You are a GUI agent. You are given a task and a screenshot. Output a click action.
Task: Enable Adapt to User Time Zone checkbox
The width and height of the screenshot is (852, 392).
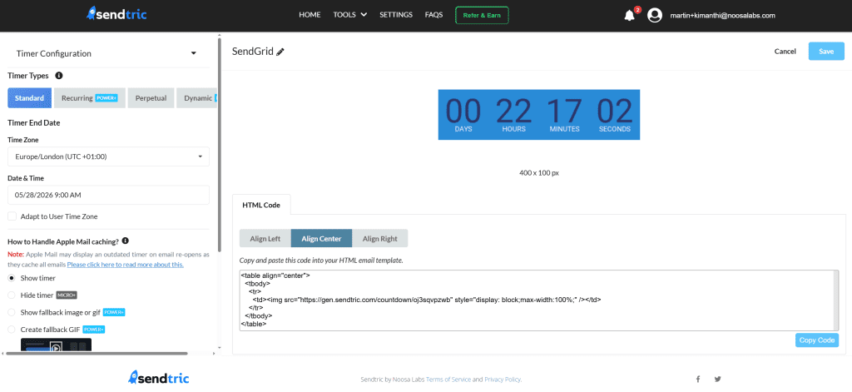[12, 216]
